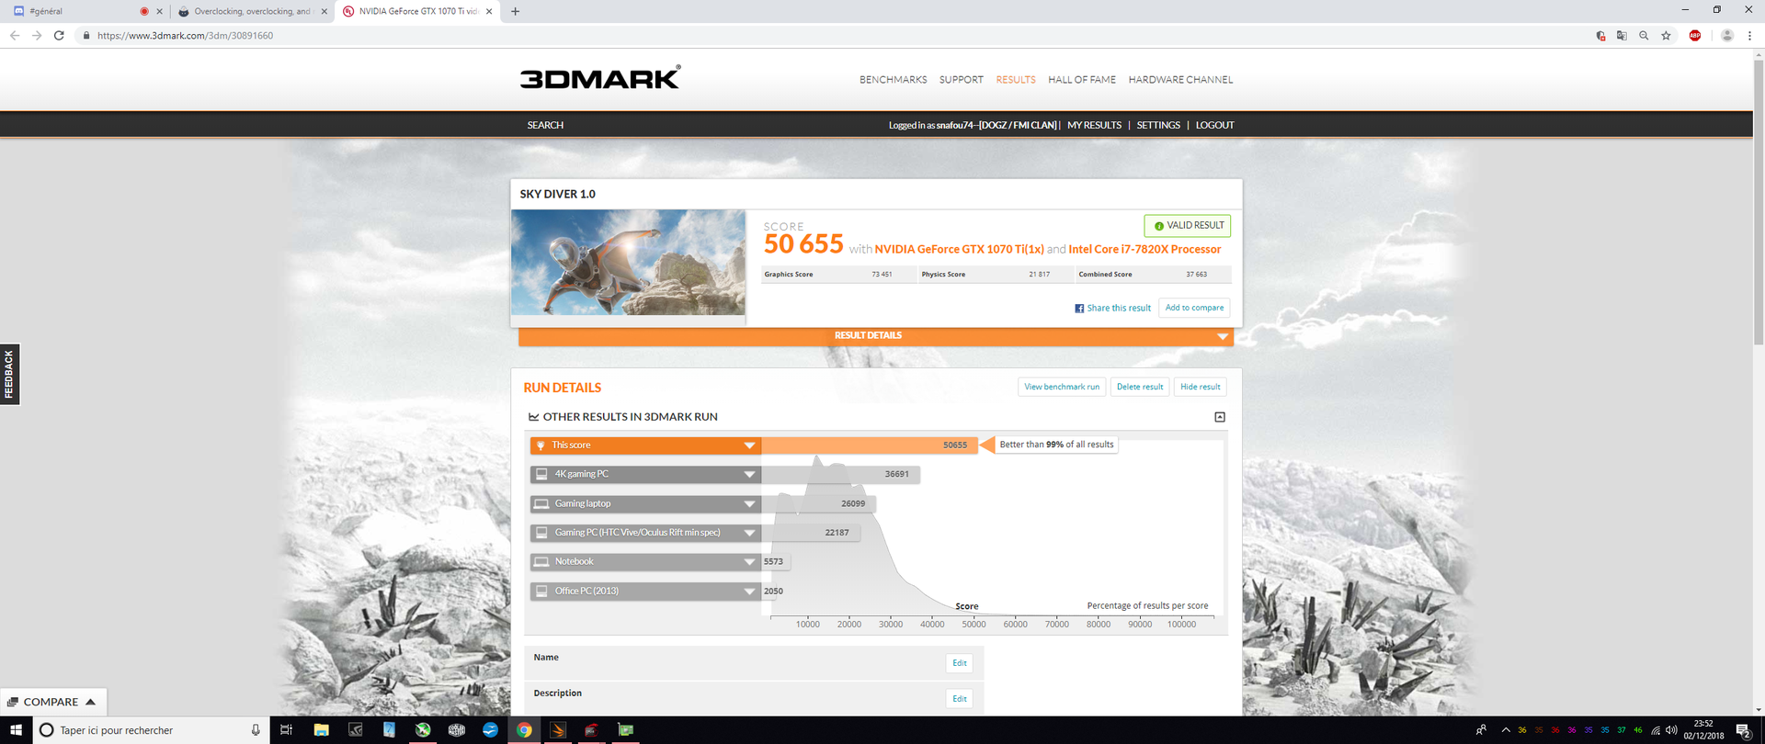Open File Explorer from the taskbar
Image resolution: width=1765 pixels, height=744 pixels.
(x=321, y=730)
